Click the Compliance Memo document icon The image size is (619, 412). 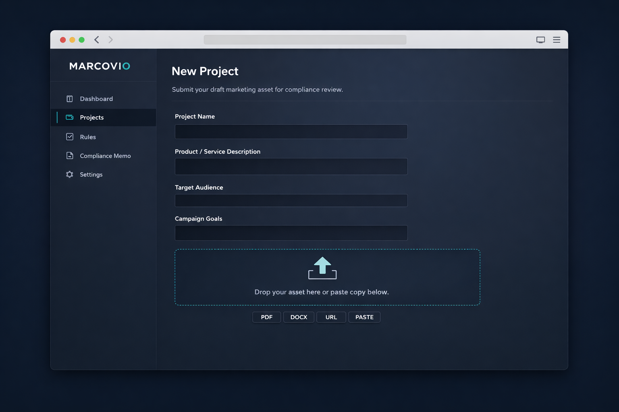(70, 156)
